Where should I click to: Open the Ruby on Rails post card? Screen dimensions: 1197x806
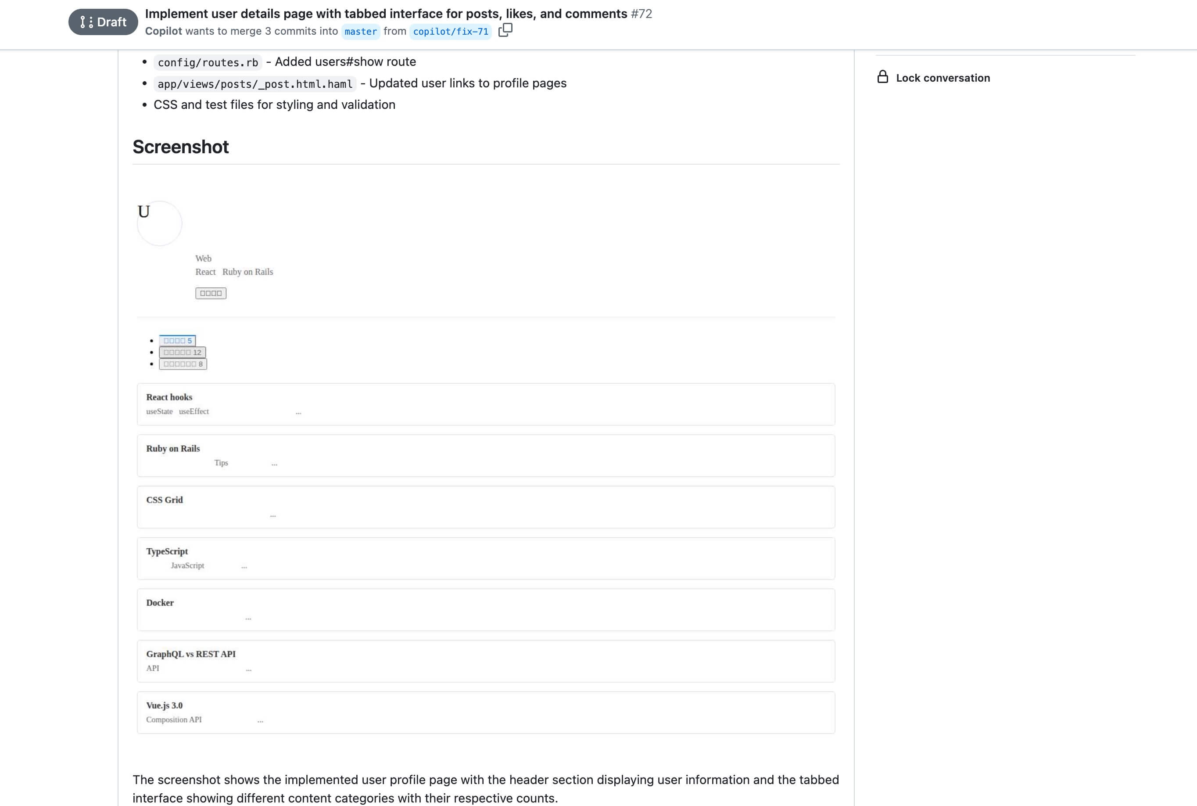click(x=485, y=455)
